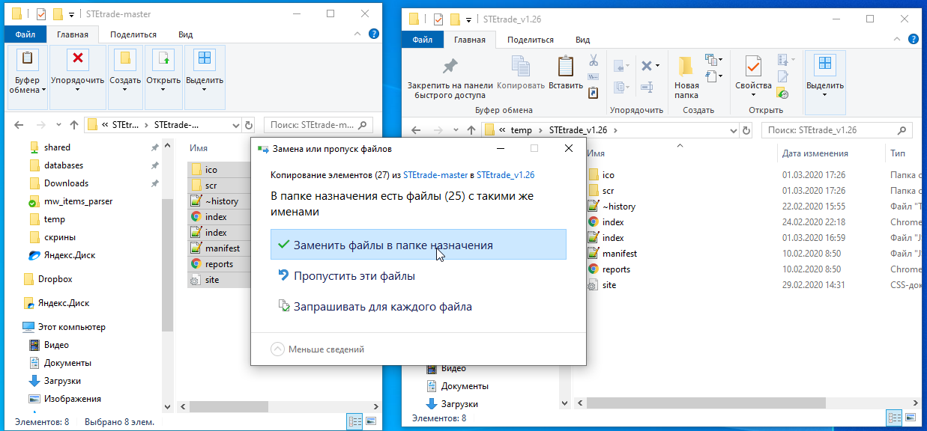Click the scissors Cut icon in STEtrade_v1.26 ribbon
927x431 pixels.
(594, 59)
